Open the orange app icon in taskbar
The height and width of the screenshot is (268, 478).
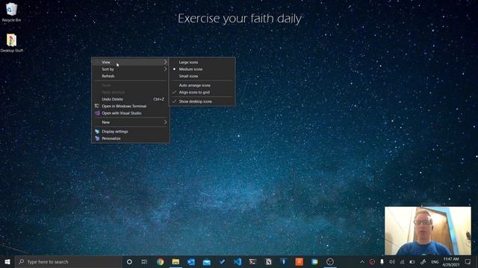(299, 261)
